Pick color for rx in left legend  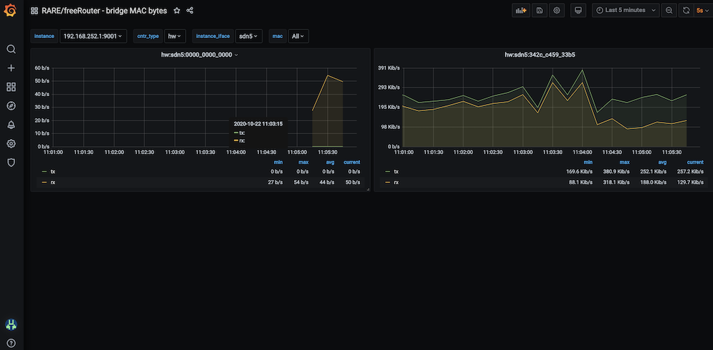(x=44, y=183)
